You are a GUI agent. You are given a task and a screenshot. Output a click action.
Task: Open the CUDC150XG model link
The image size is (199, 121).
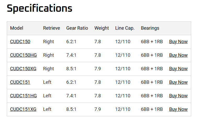tap(23, 69)
